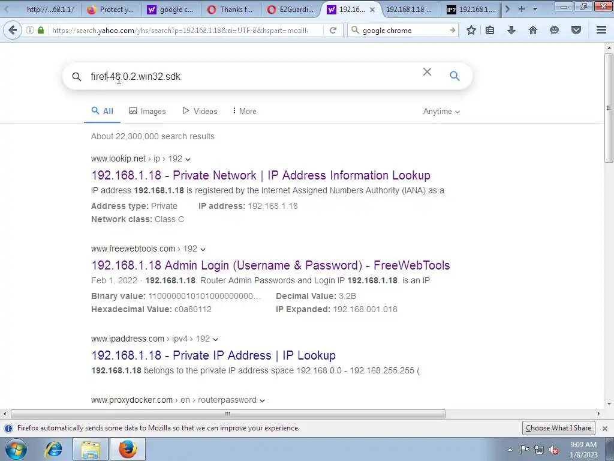Select the All results tab
The height and width of the screenshot is (461, 614).
[102, 111]
